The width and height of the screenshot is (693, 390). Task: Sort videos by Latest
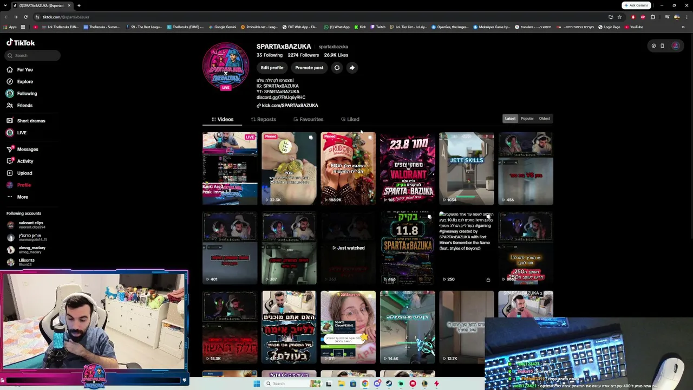click(x=510, y=119)
